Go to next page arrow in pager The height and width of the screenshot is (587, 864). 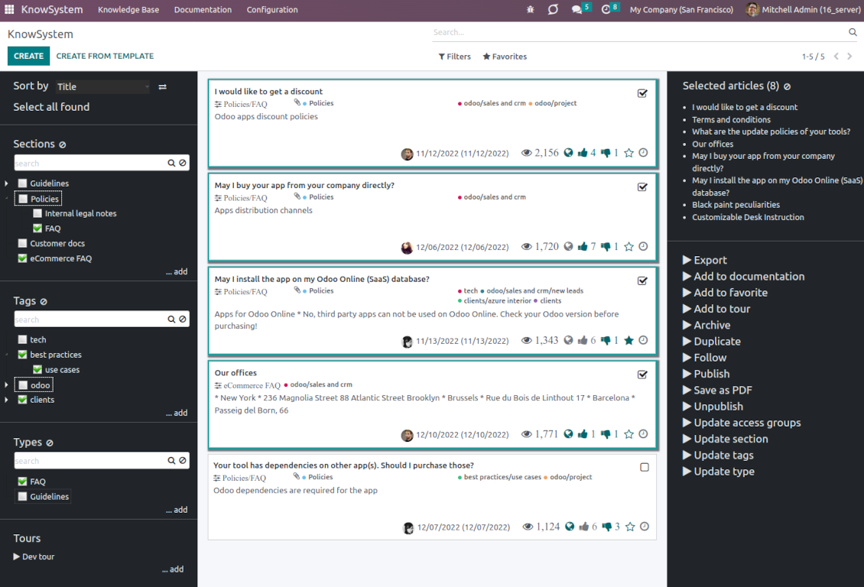(x=849, y=56)
